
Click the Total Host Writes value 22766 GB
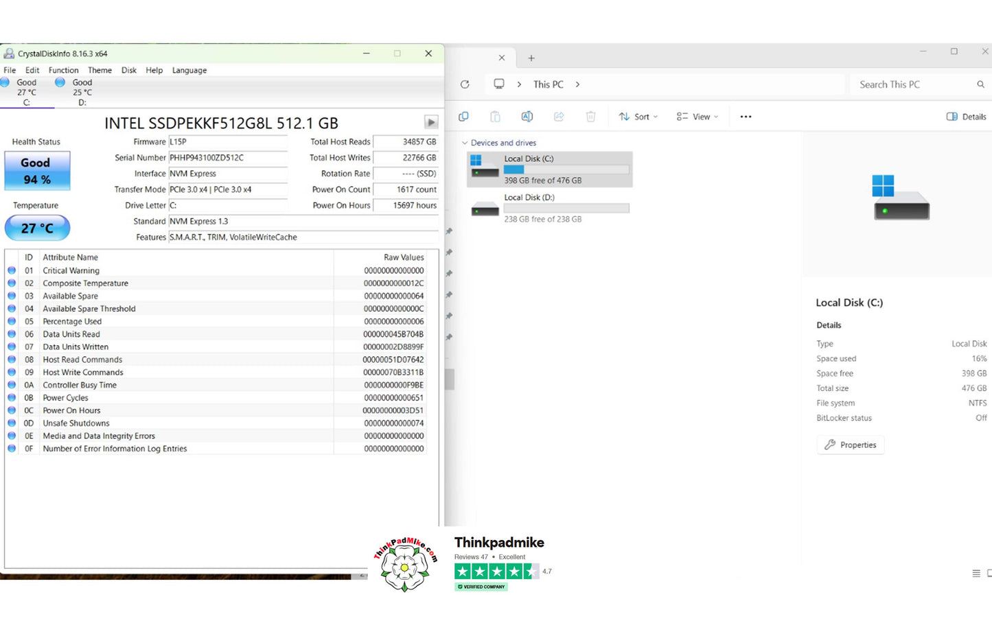[406, 158]
